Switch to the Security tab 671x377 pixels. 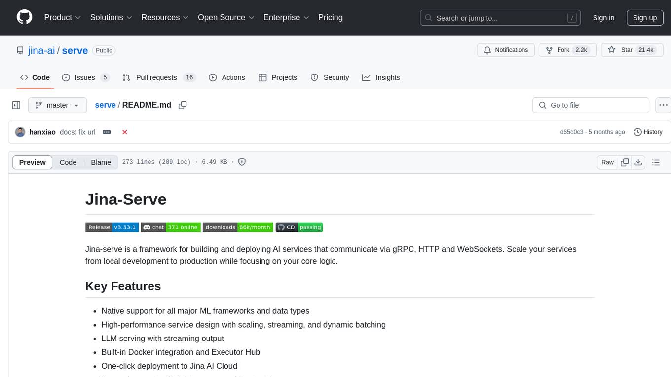click(x=330, y=77)
